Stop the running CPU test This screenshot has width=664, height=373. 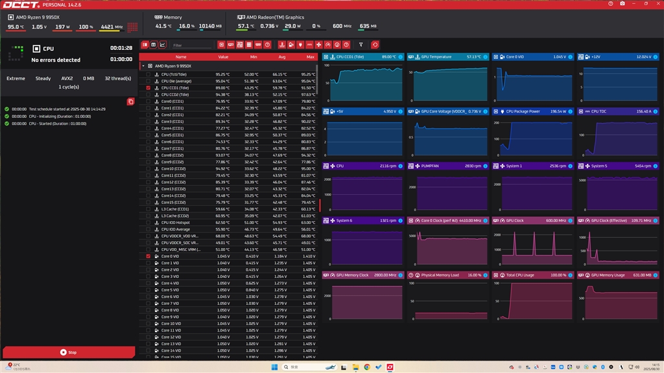pyautogui.click(x=69, y=352)
